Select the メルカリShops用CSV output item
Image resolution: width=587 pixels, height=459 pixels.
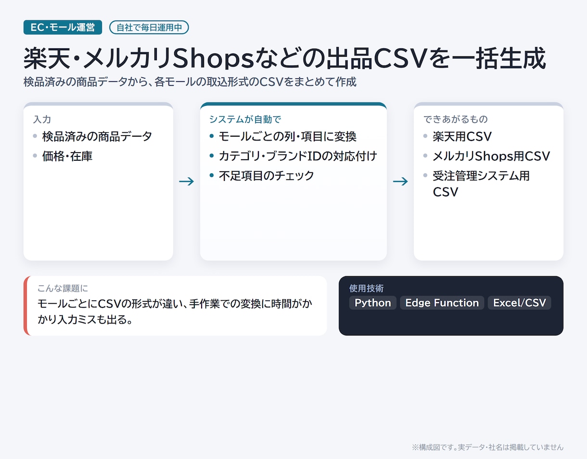tap(491, 156)
